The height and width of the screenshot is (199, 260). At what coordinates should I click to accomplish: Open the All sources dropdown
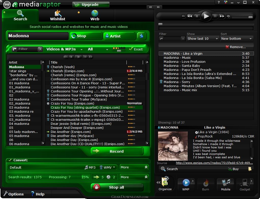click(98, 49)
